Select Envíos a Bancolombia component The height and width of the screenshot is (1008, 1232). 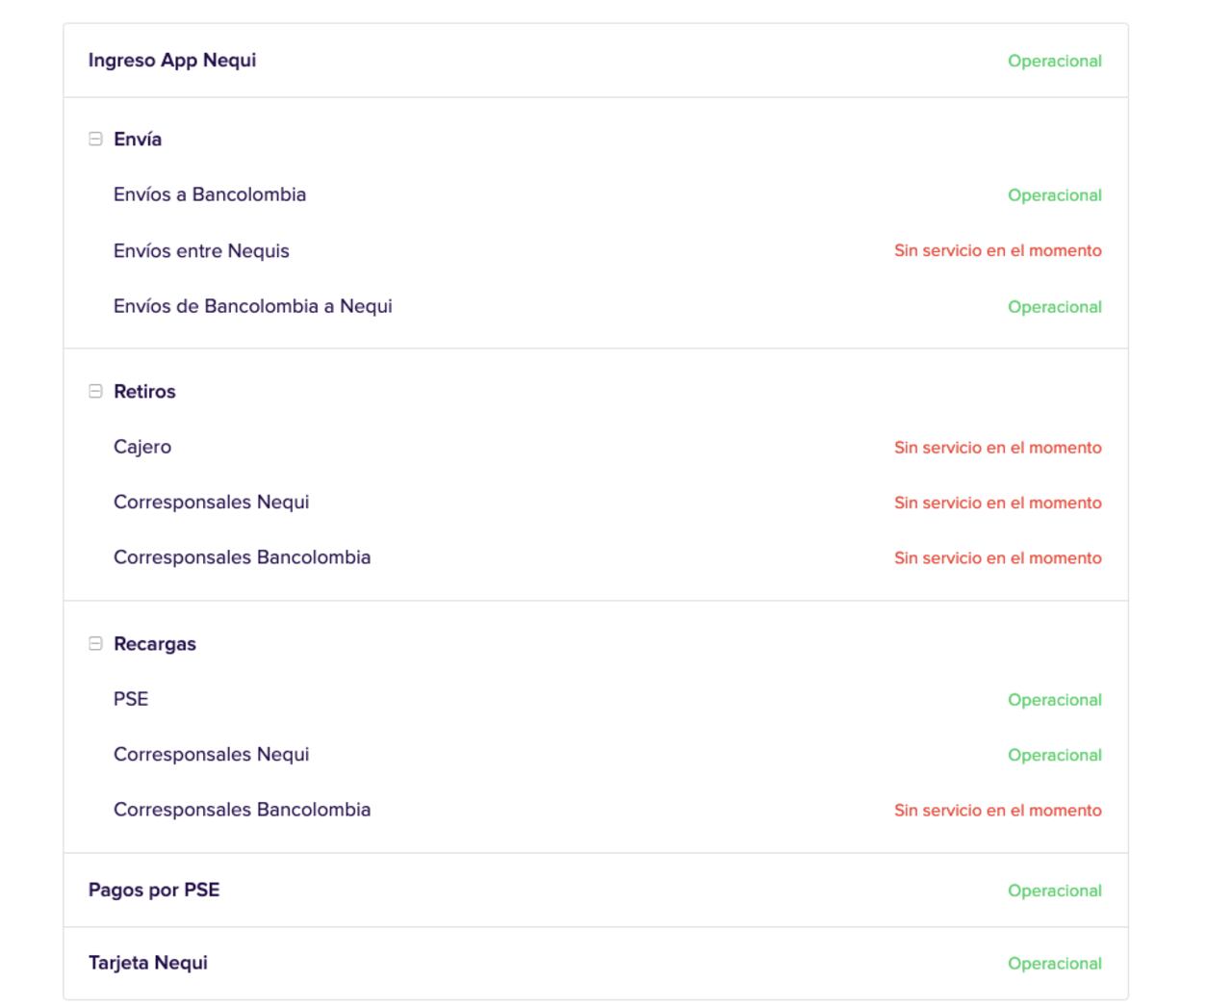(x=210, y=194)
